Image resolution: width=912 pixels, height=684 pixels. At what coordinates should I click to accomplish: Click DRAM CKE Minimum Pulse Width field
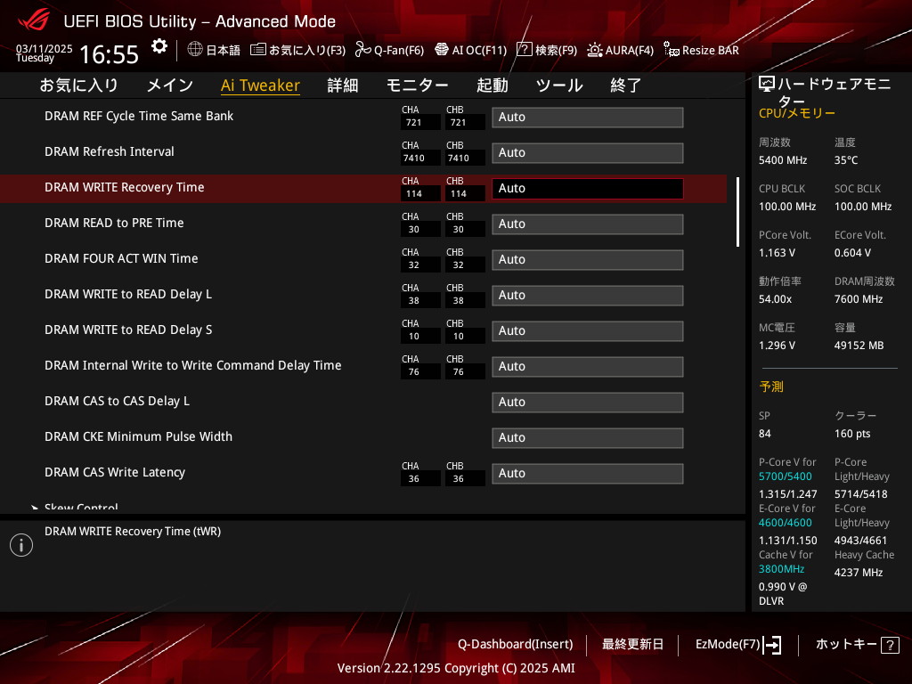tap(588, 438)
